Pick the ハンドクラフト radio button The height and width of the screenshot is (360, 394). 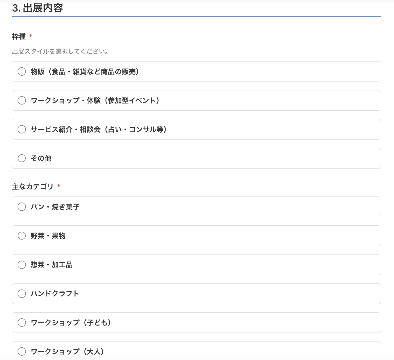coord(22,294)
